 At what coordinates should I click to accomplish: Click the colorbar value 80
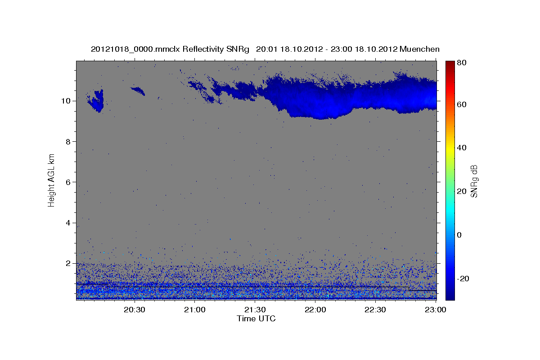[462, 63]
